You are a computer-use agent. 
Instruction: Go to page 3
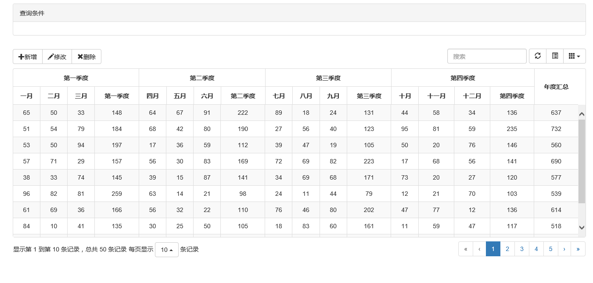522,249
